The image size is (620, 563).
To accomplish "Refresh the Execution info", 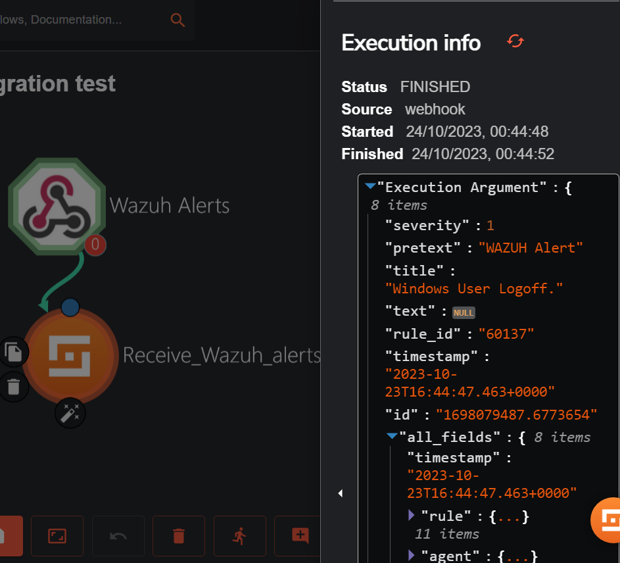I will pos(515,41).
